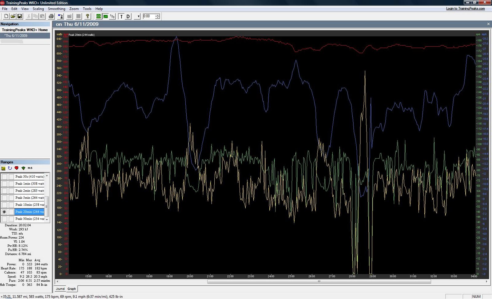Increase the 0:00 time spinner value

coord(157,15)
